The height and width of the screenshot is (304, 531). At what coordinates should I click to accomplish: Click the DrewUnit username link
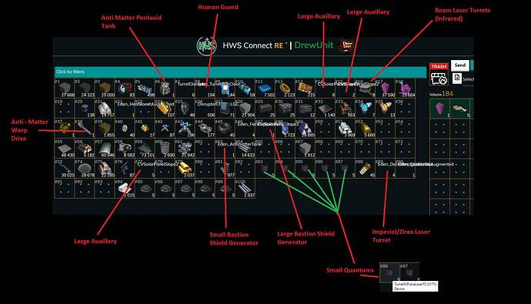coord(313,45)
